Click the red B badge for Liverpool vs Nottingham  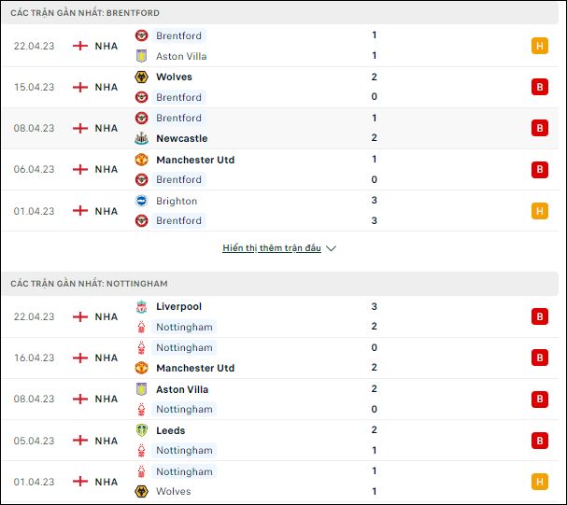tap(540, 316)
